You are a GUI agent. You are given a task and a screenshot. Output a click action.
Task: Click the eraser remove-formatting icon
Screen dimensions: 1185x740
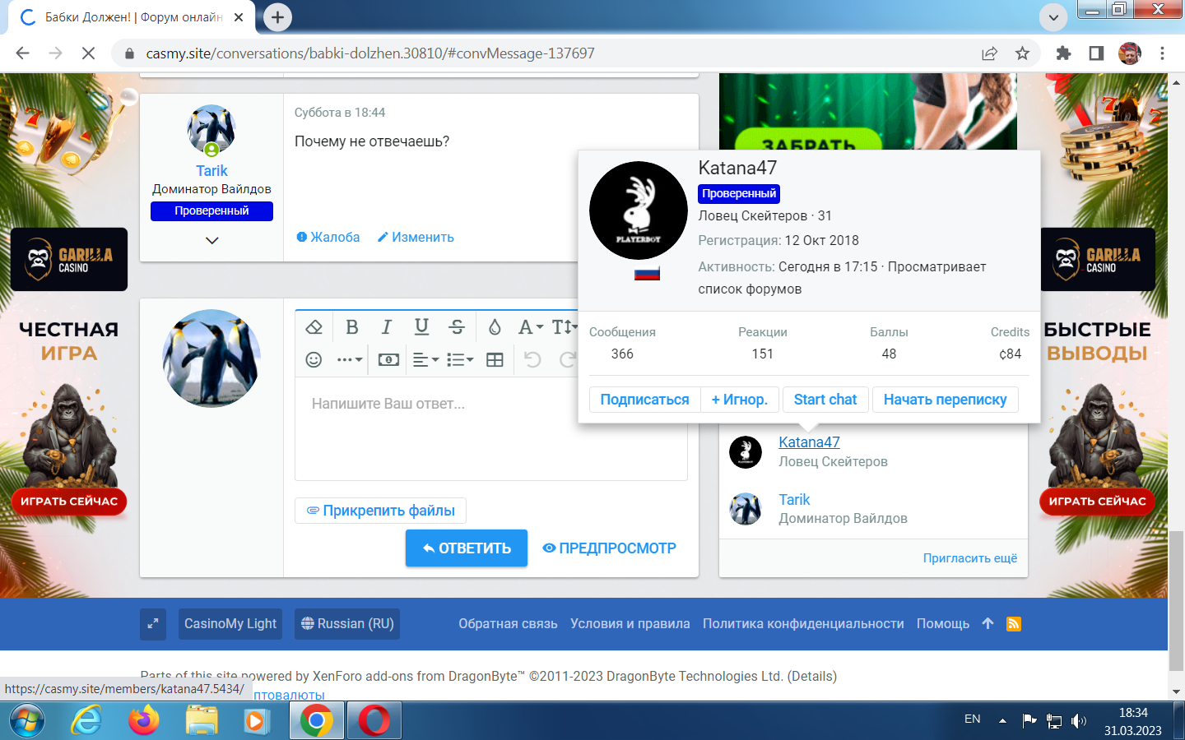click(314, 327)
